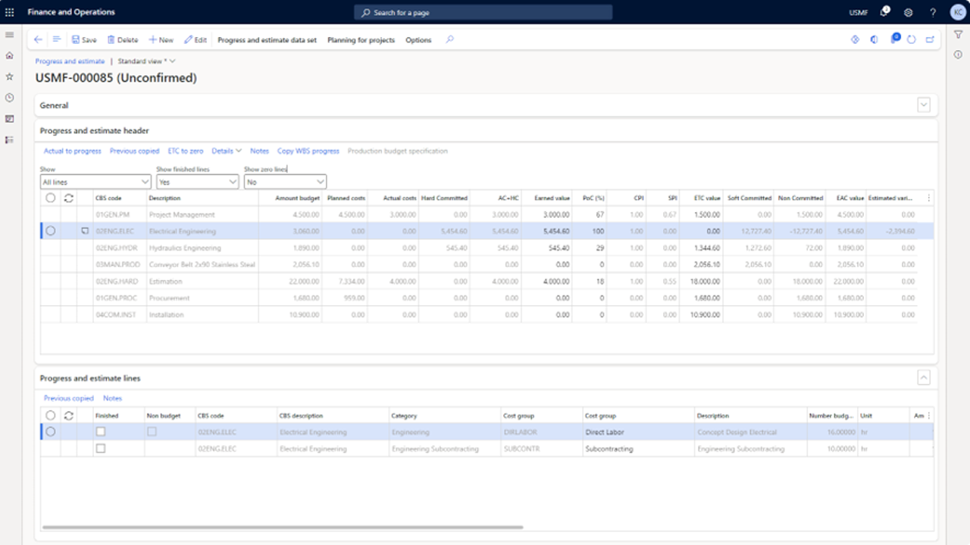The height and width of the screenshot is (545, 970).
Task: Open attachments icon with badge
Action: [x=894, y=39]
